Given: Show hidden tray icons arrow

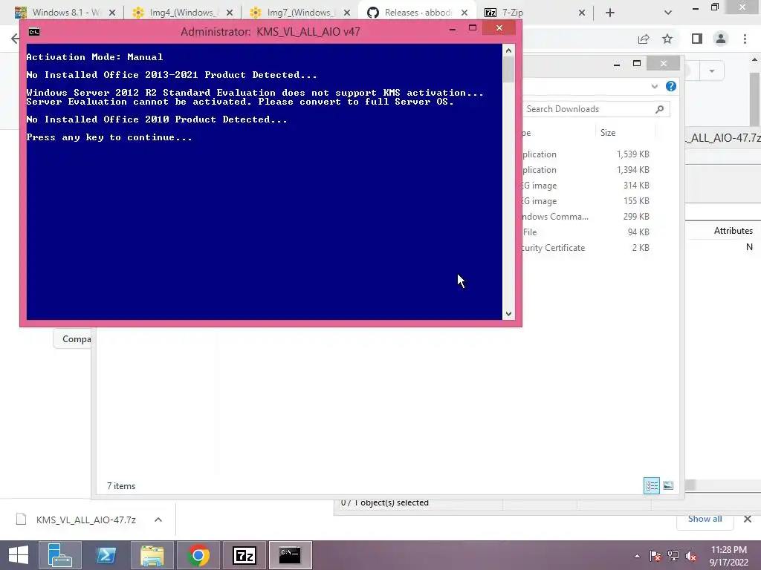Looking at the screenshot, I should click(637, 556).
